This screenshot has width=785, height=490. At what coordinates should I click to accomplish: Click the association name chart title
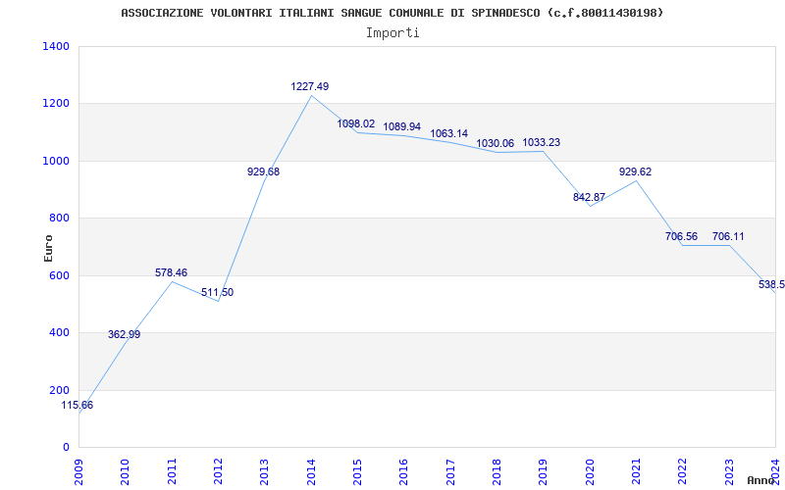(392, 13)
